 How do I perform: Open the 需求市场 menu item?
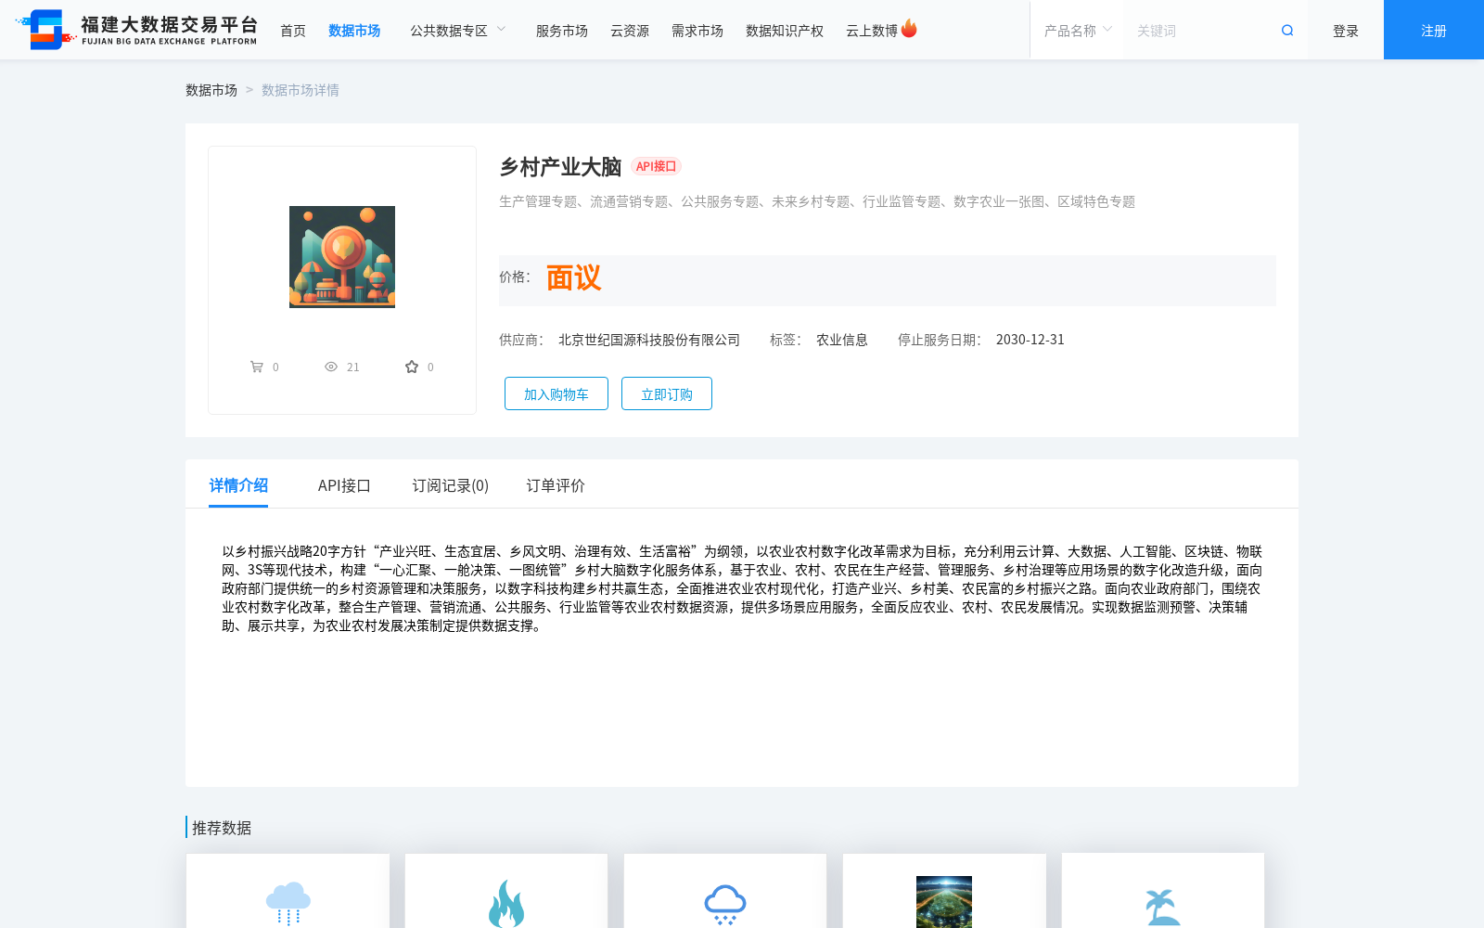[697, 30]
